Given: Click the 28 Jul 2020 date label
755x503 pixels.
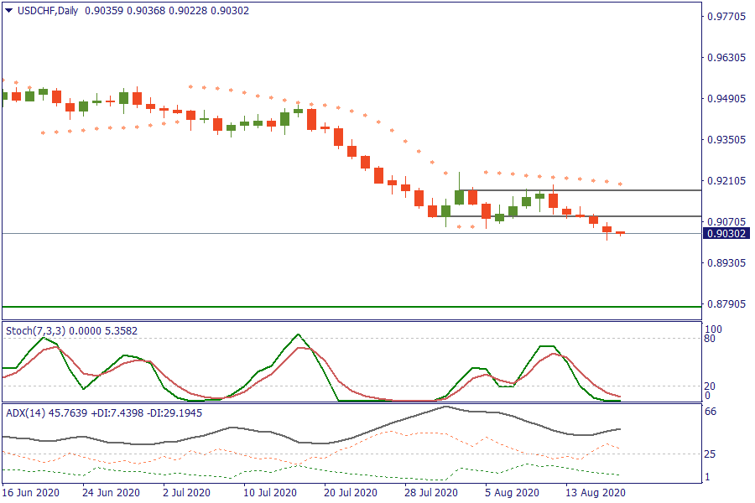Looking at the screenshot, I should (431, 493).
